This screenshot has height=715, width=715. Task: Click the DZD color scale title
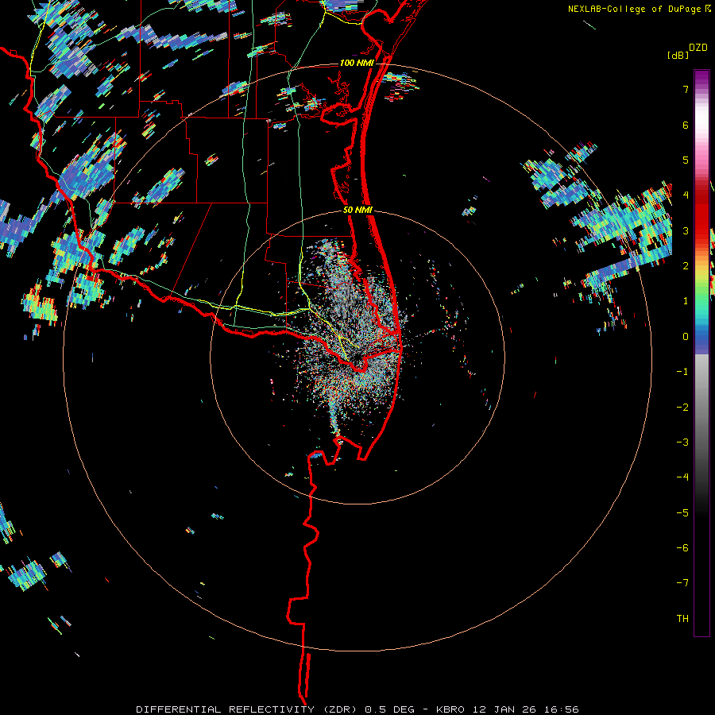tap(698, 48)
